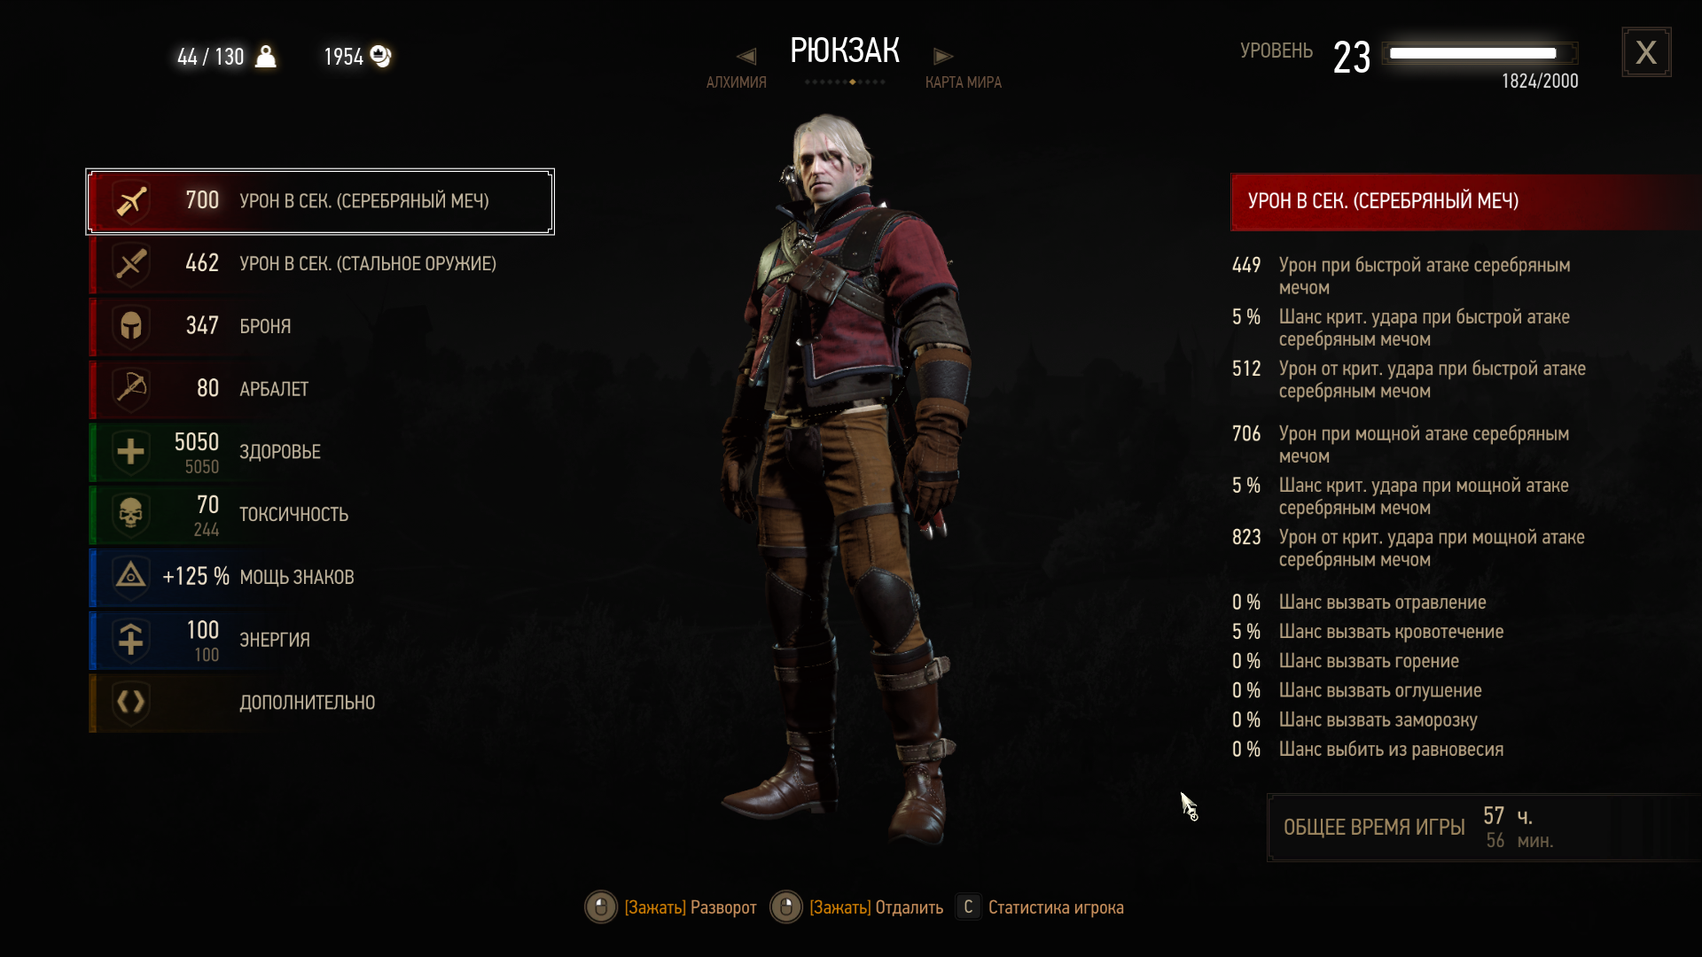This screenshot has height=957, width=1702.
Task: Click the gold coins icon next to 1954
Action: point(381,56)
